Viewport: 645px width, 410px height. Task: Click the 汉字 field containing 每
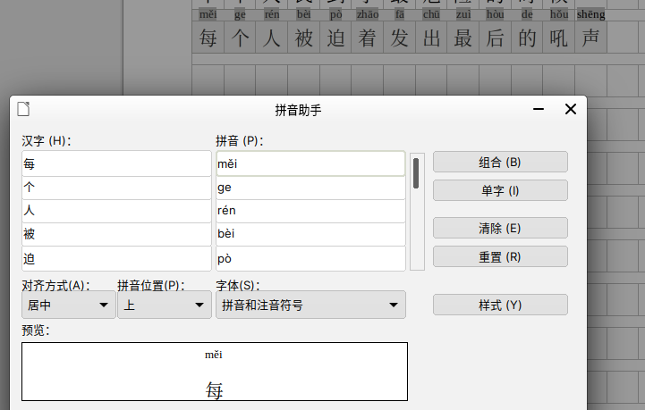[x=116, y=163]
